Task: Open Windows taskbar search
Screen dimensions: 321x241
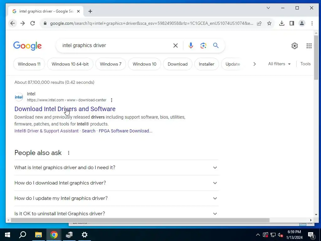Action: 23,235
